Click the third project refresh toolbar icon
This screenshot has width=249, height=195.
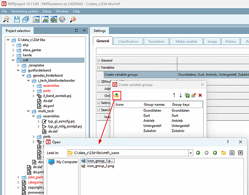(x=54, y=19)
